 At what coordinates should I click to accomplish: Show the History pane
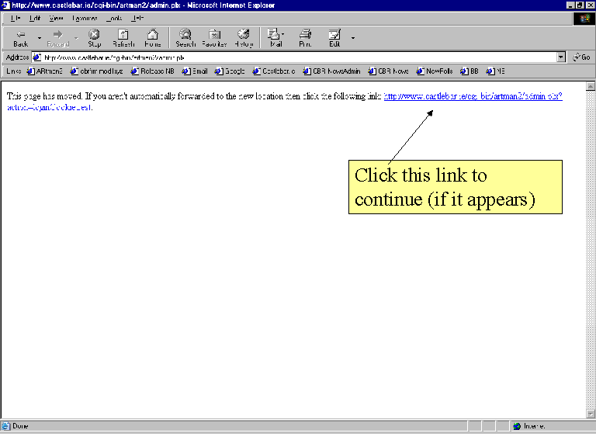[x=244, y=38]
